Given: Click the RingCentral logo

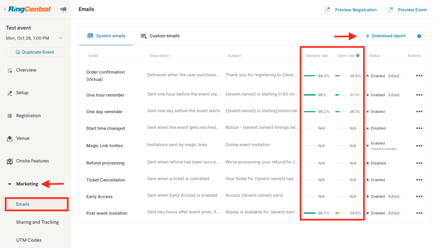Looking at the screenshot, I should (x=30, y=9).
